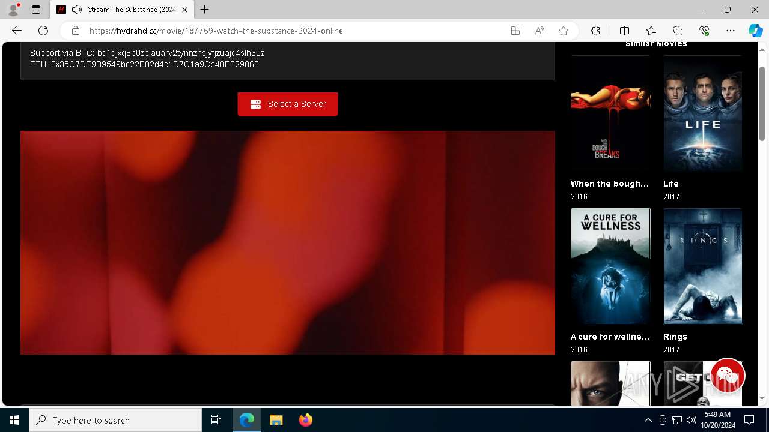Image resolution: width=769 pixels, height=432 pixels.
Task: Close the Stream The Substance tab
Action: tap(184, 10)
